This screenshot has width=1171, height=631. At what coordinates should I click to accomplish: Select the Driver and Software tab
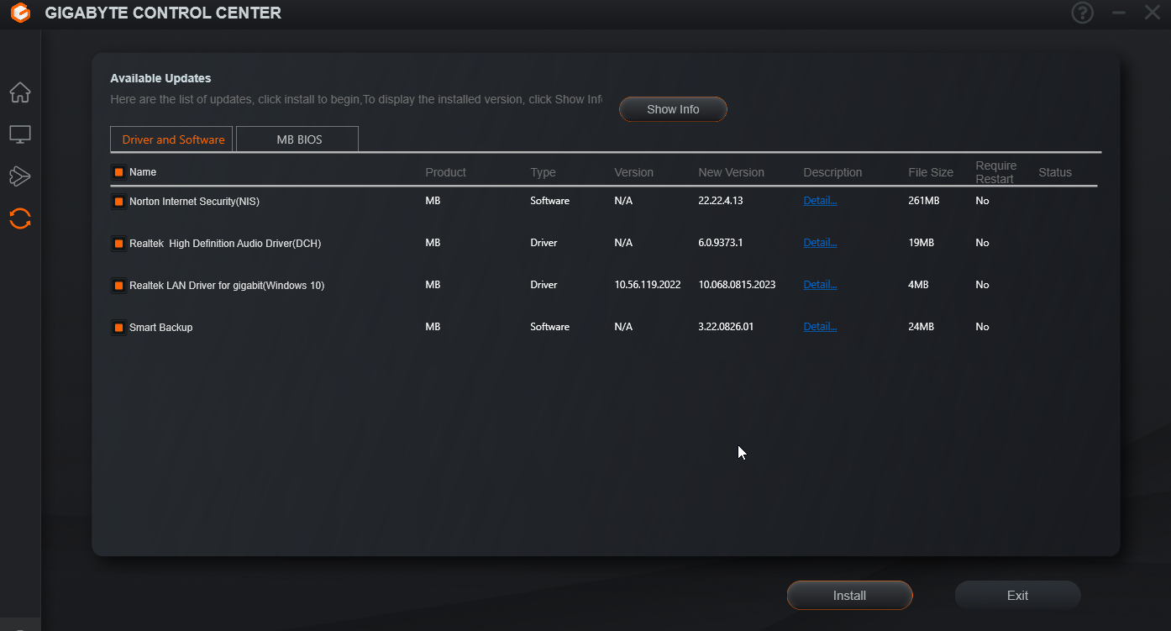(x=173, y=139)
